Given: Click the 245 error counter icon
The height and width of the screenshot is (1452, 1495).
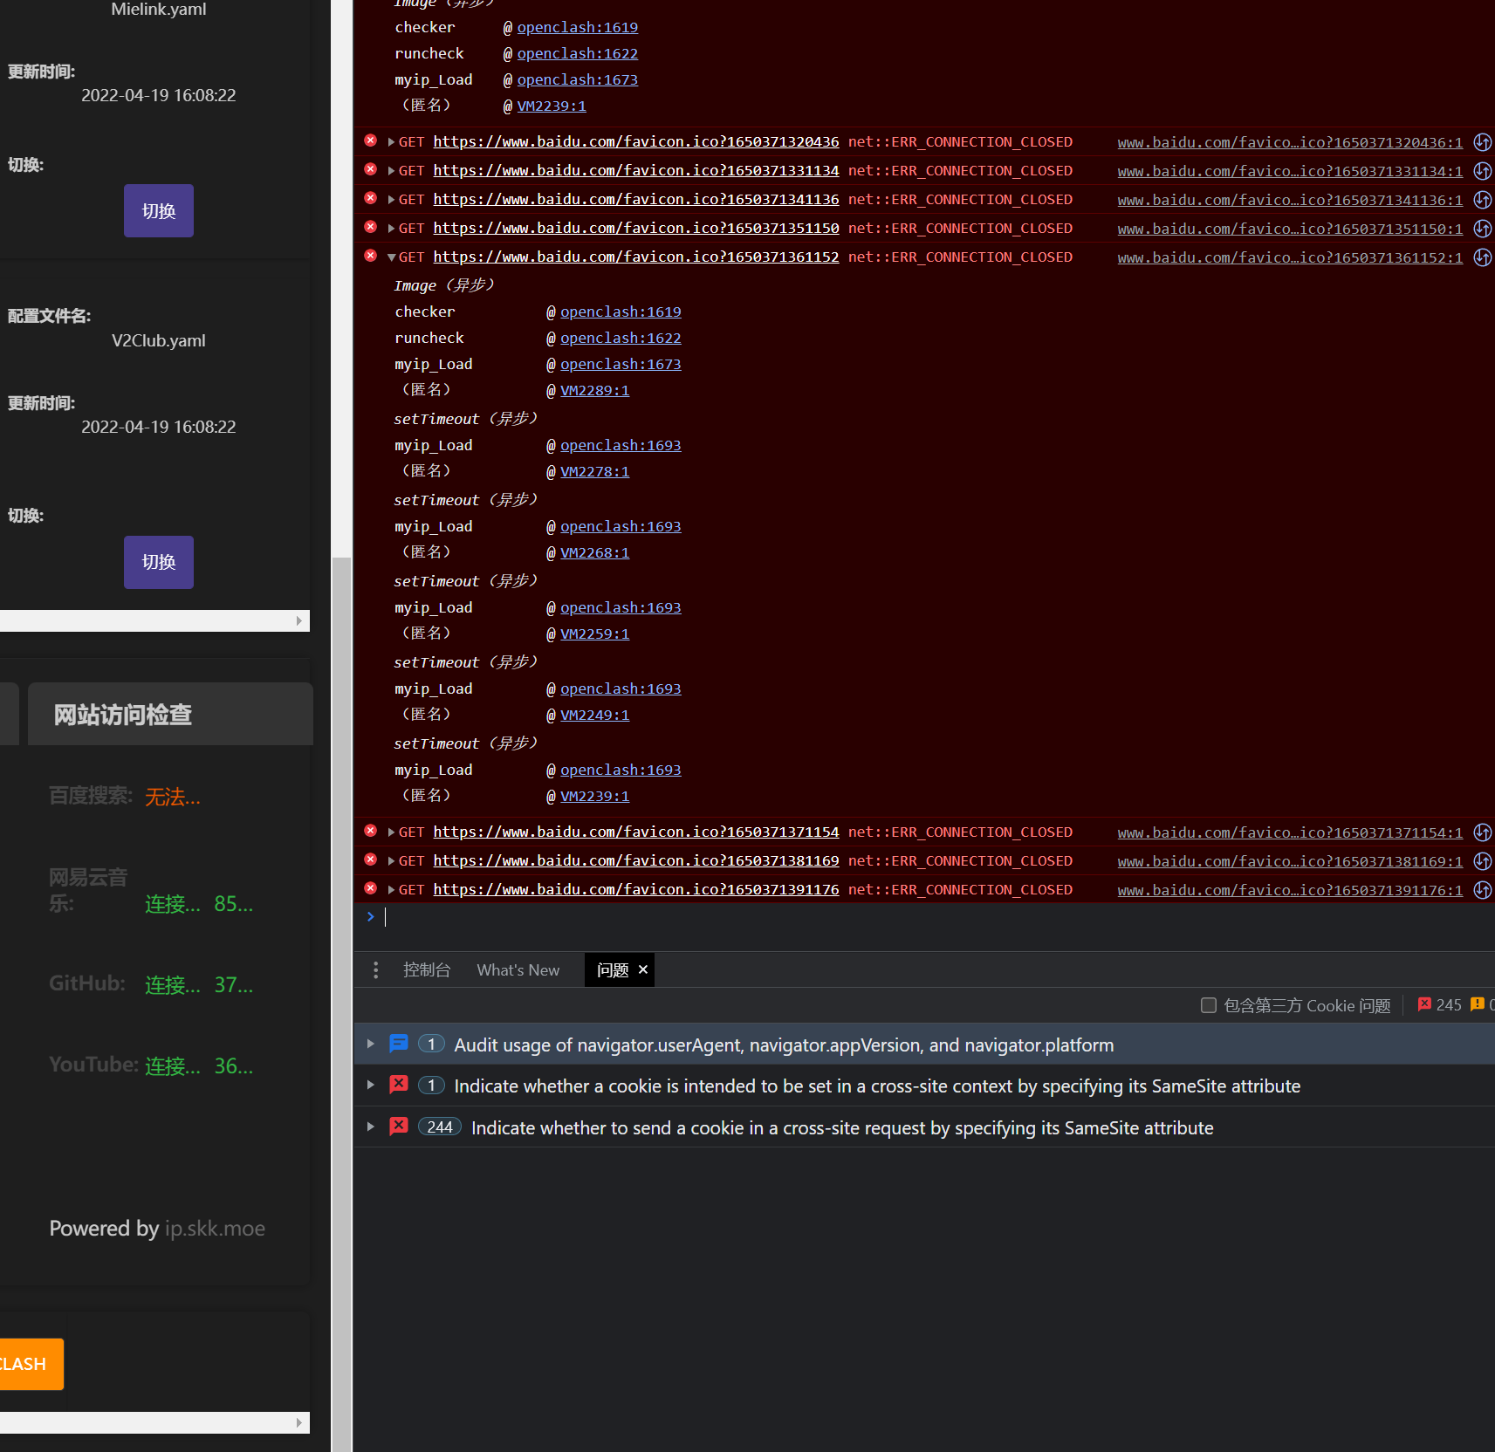Looking at the screenshot, I should [x=1424, y=1004].
